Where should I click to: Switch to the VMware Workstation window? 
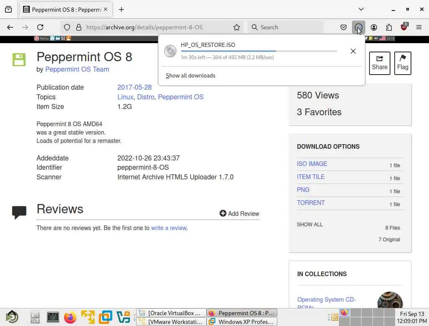(x=171, y=322)
